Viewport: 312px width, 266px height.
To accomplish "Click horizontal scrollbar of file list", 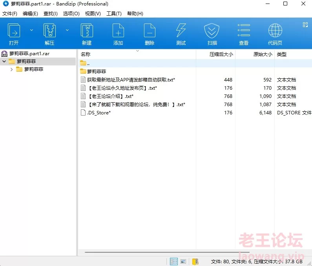I will (167, 252).
